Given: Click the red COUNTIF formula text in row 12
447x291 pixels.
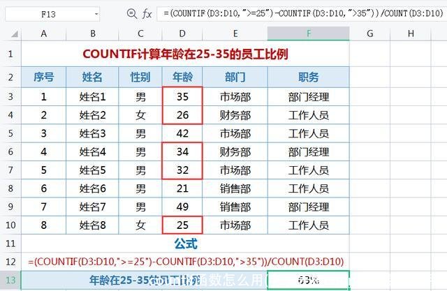Looking at the screenshot, I should tap(186, 262).
